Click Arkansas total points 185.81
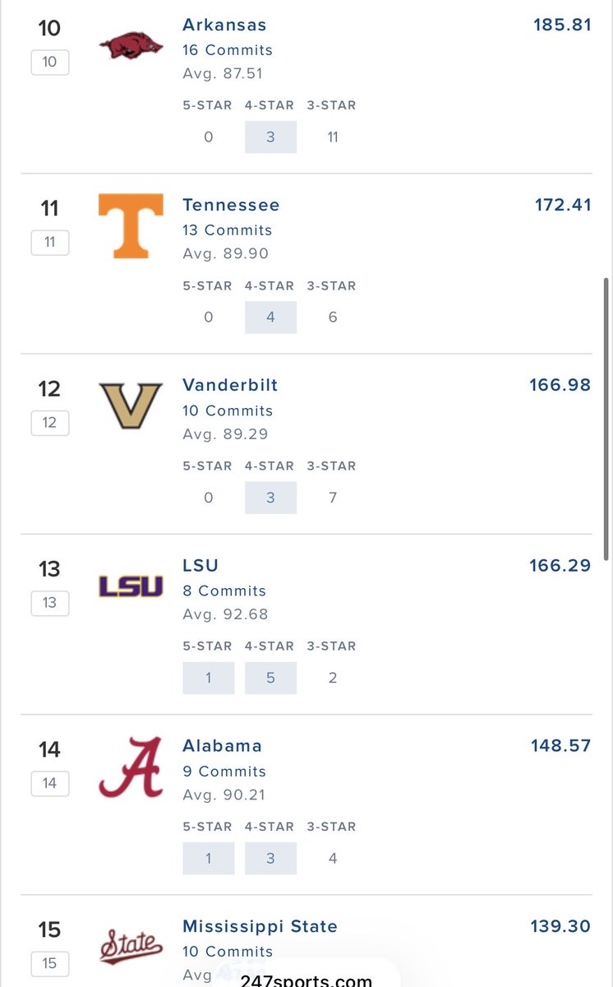The image size is (613, 987). (x=562, y=25)
